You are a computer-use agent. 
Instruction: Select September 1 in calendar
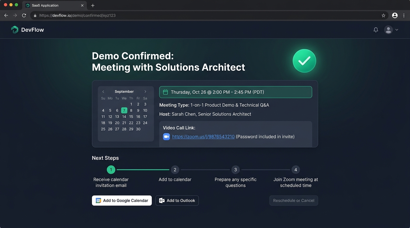tap(131, 104)
